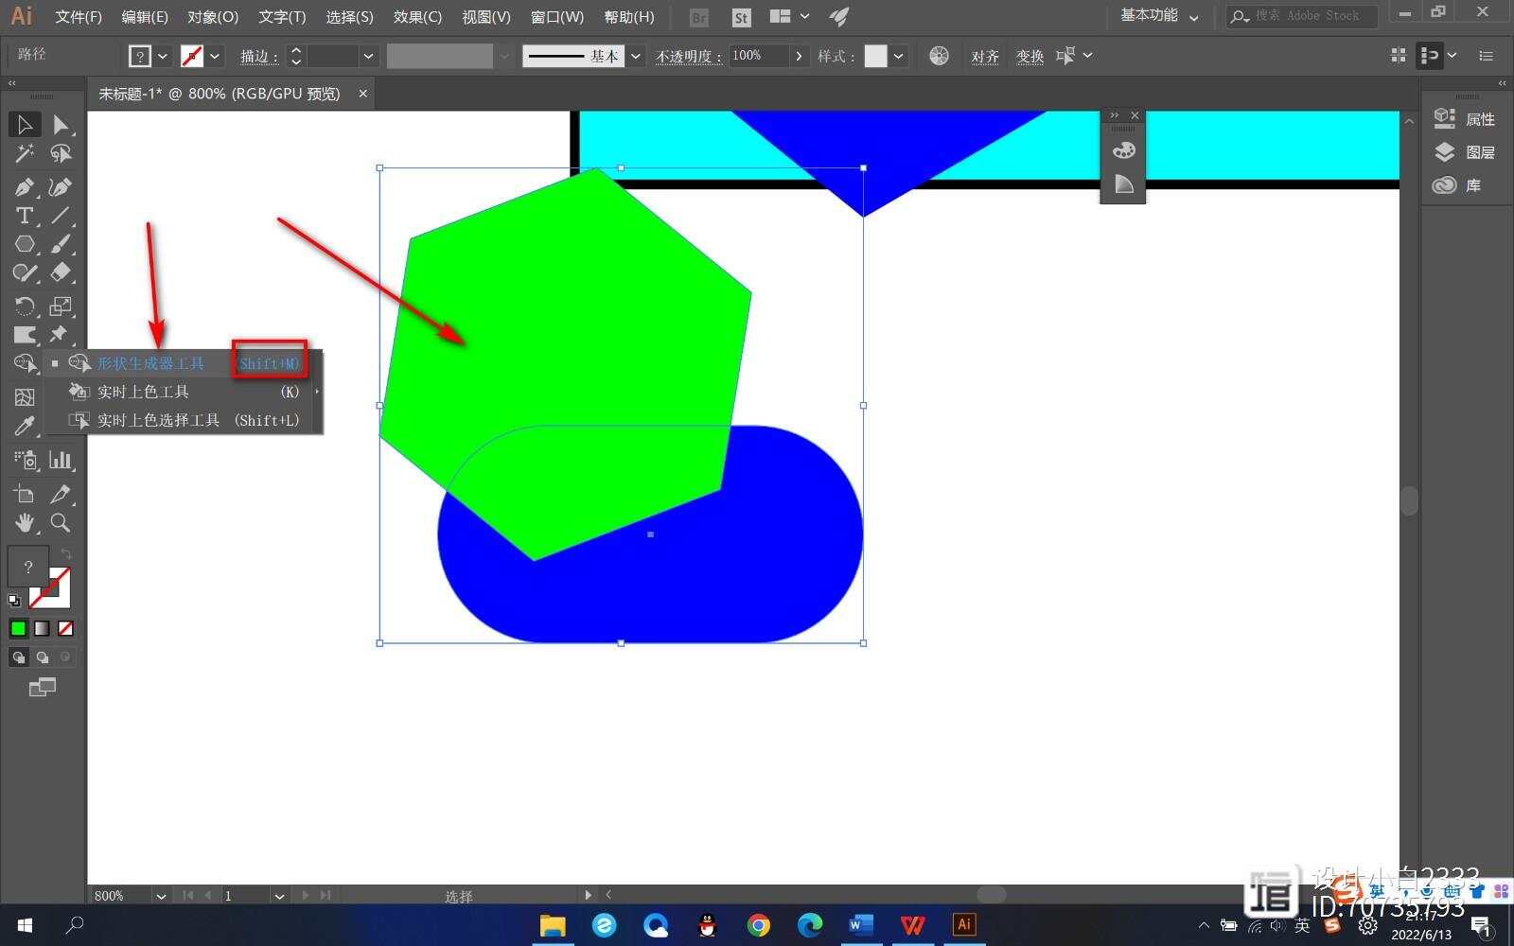Click the 不透明度 opacity label link
Viewport: 1514px width, 946px height.
pyautogui.click(x=688, y=57)
